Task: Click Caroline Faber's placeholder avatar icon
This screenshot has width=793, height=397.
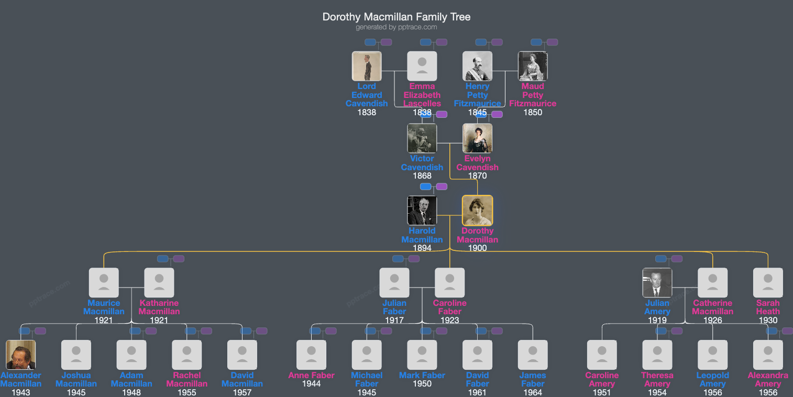Action: tap(450, 282)
